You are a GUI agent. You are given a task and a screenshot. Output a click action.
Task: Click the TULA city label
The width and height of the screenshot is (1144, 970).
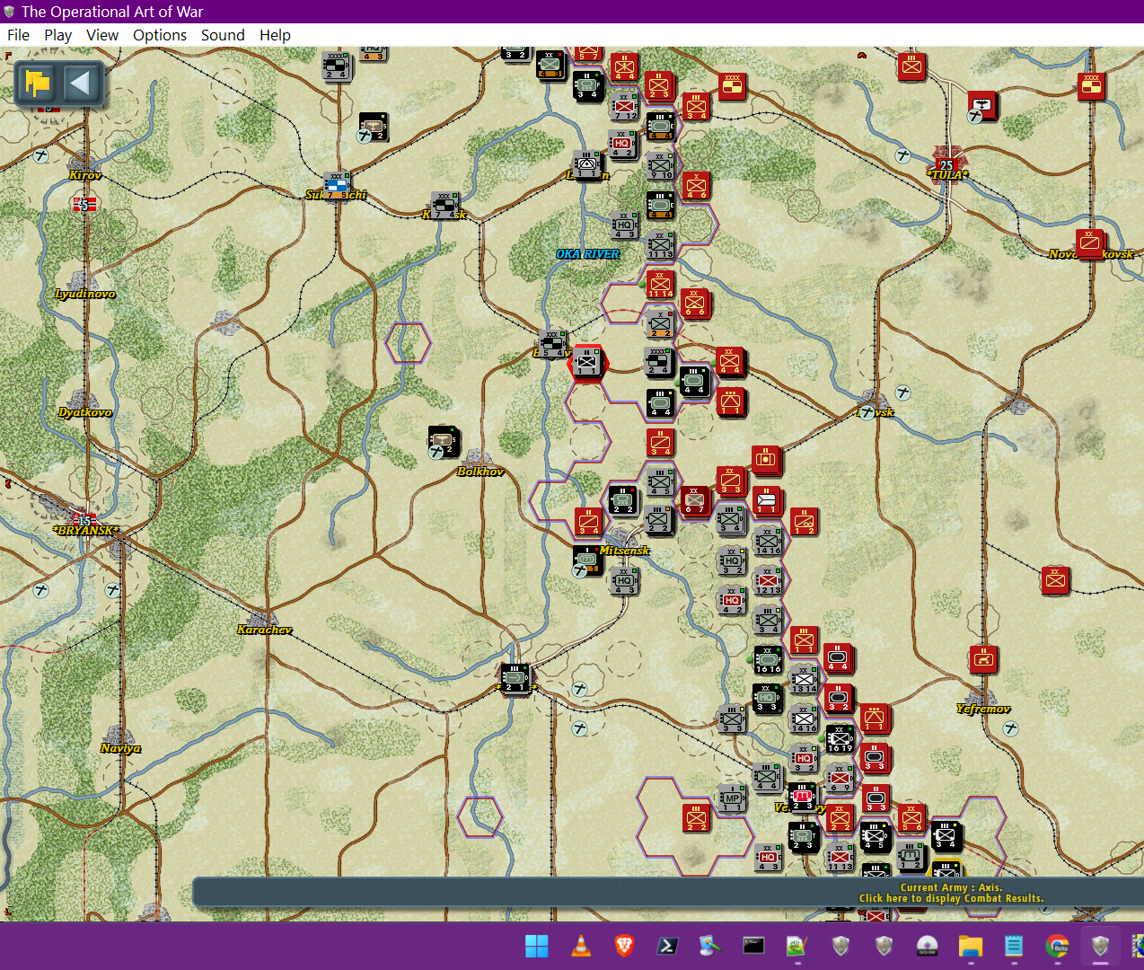(947, 175)
